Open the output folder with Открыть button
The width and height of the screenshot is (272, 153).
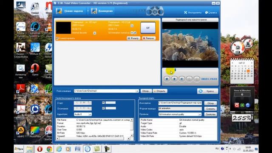pyautogui.click(x=160, y=91)
